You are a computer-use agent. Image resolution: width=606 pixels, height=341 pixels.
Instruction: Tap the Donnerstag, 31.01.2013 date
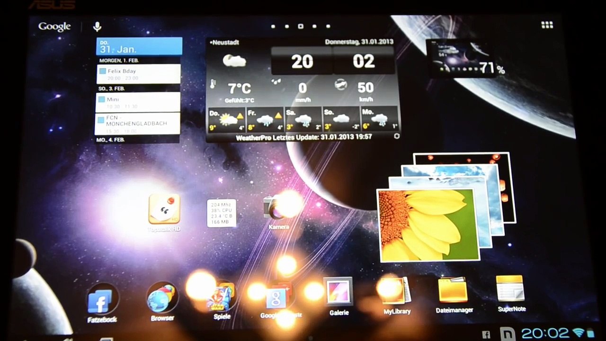[x=359, y=42]
